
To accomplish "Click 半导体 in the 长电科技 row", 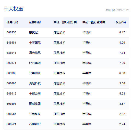I will [x=87, y=114].
